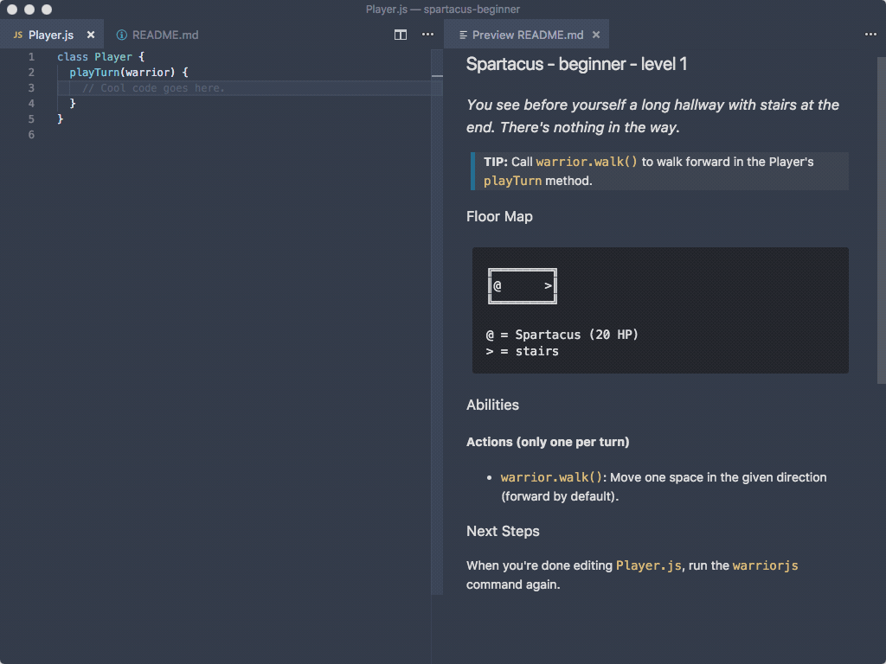886x664 pixels.
Task: Click the red window close button
Action: click(12, 10)
